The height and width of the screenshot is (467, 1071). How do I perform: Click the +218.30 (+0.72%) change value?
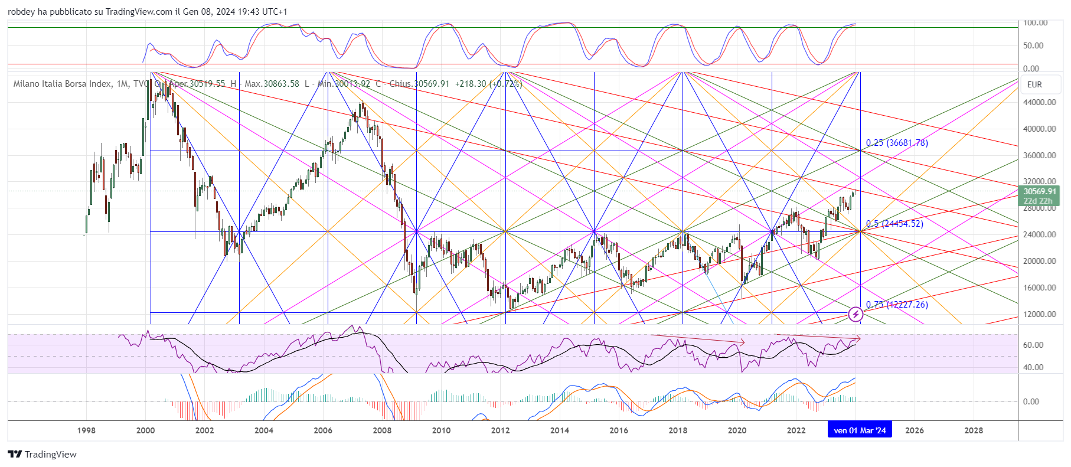coord(488,84)
